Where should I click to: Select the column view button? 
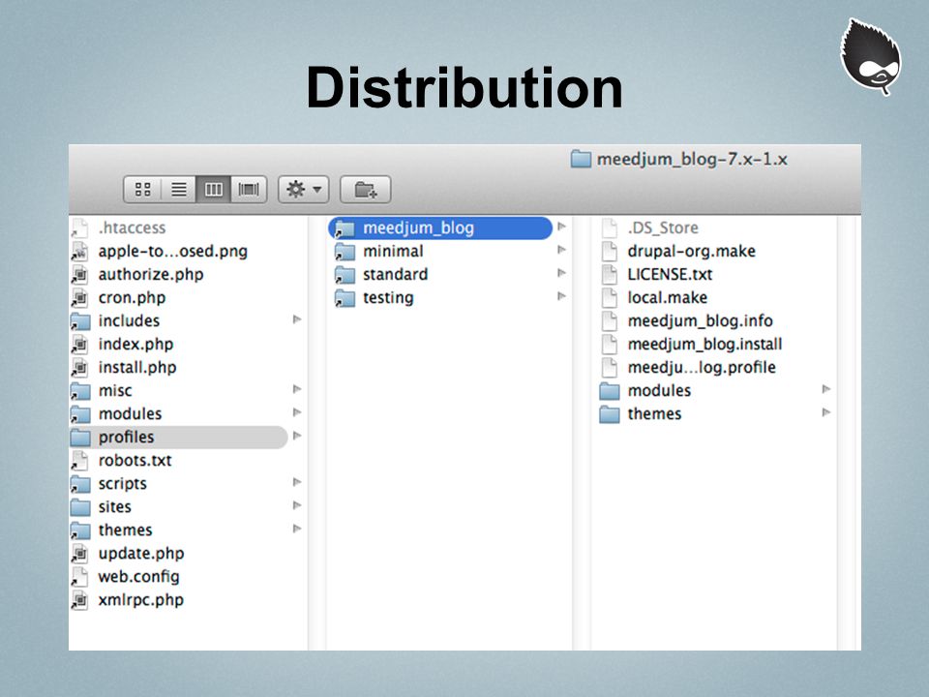(213, 190)
